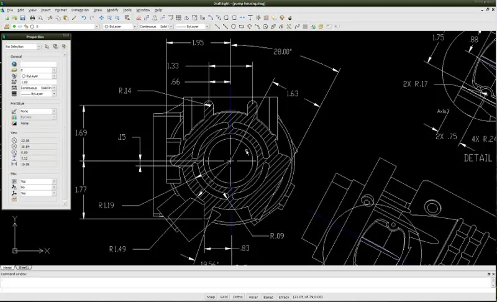Image resolution: width=497 pixels, height=302 pixels.
Task: Activate the Pan tool icon
Action: click(x=101, y=18)
